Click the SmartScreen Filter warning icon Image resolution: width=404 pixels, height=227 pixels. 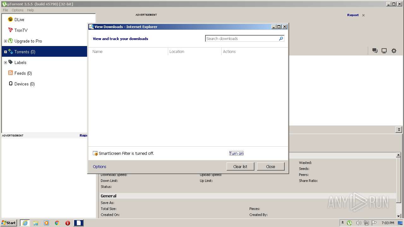pos(95,154)
